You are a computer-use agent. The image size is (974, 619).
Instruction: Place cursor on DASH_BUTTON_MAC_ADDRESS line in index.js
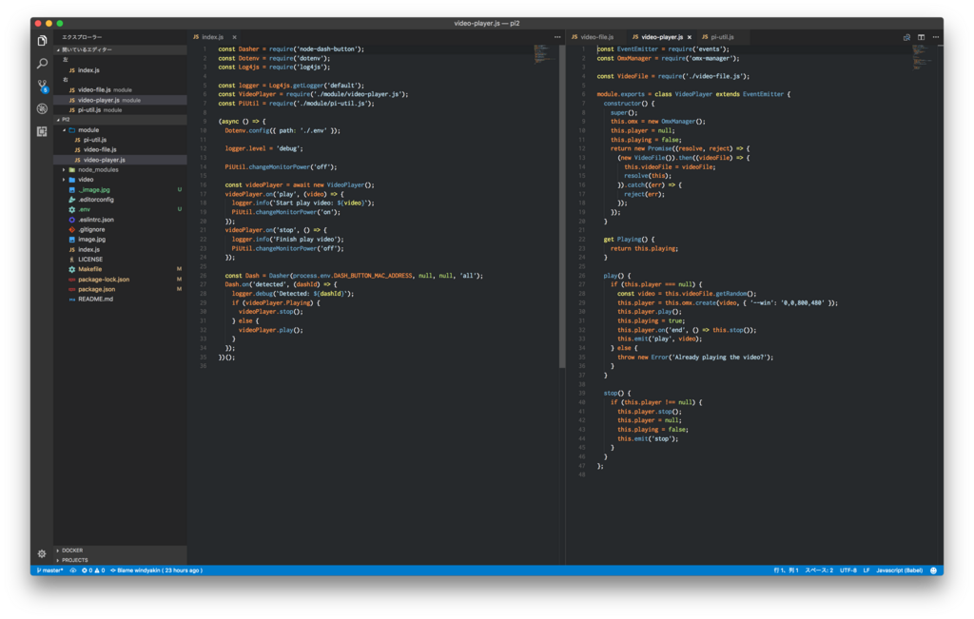(x=354, y=276)
